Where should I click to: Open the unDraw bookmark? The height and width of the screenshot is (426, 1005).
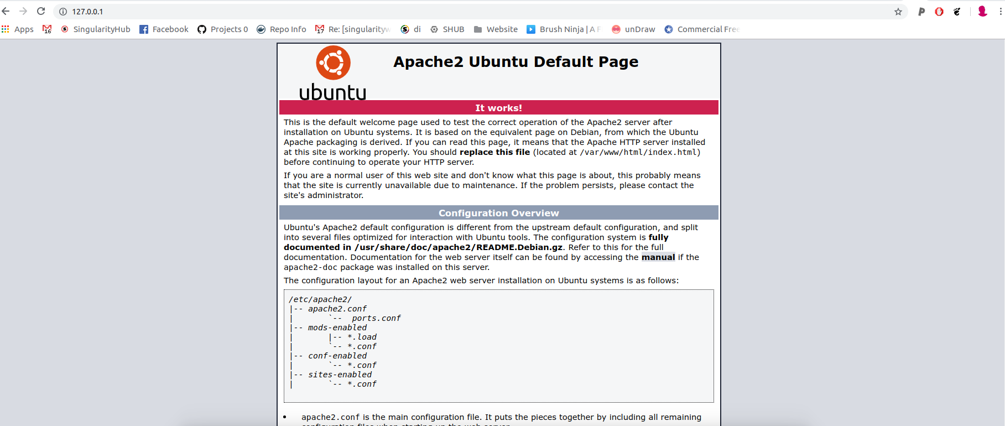coord(633,29)
